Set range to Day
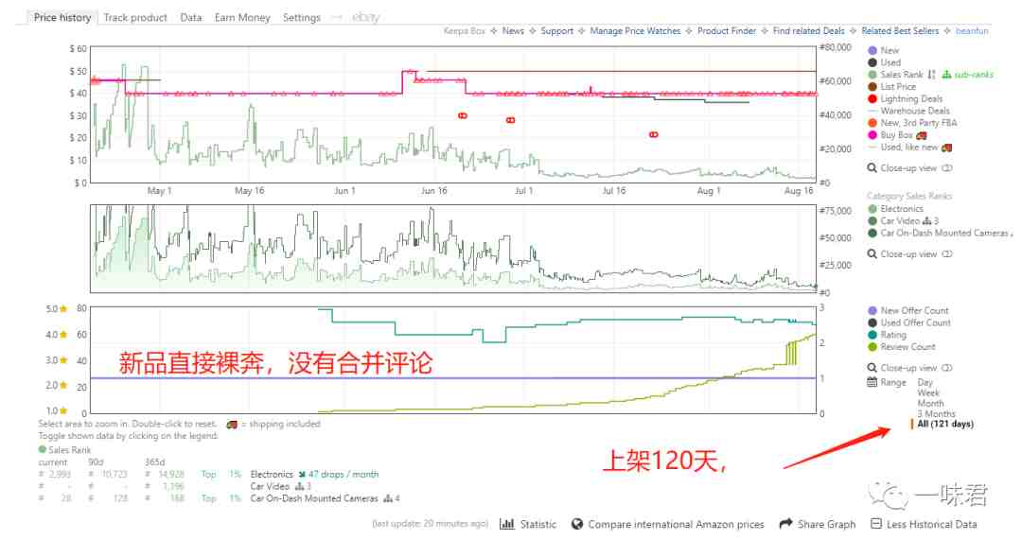The height and width of the screenshot is (540, 1022). pyautogui.click(x=925, y=382)
